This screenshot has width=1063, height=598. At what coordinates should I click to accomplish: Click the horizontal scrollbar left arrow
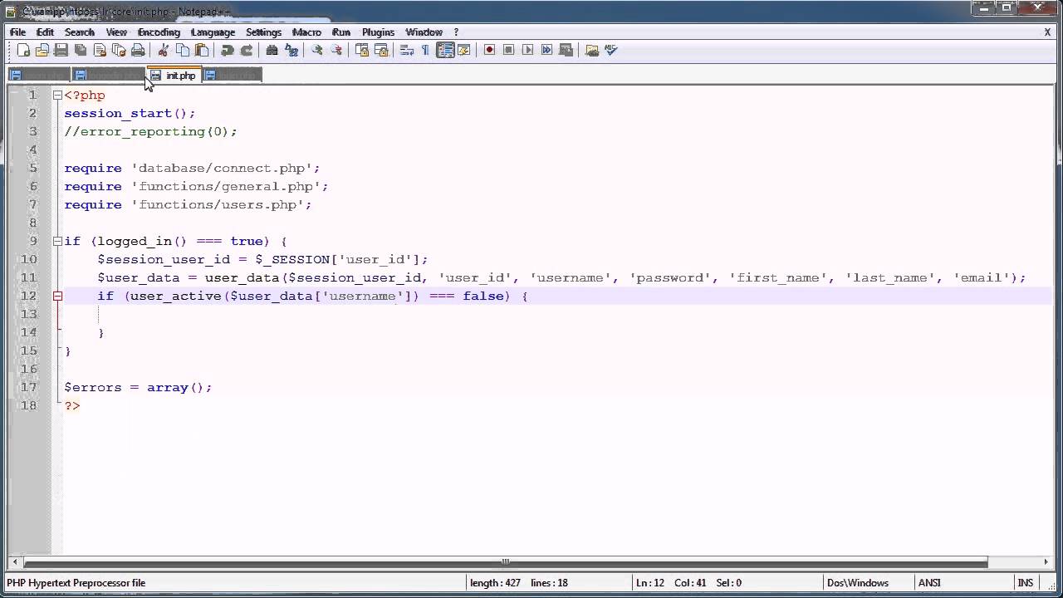click(13, 562)
